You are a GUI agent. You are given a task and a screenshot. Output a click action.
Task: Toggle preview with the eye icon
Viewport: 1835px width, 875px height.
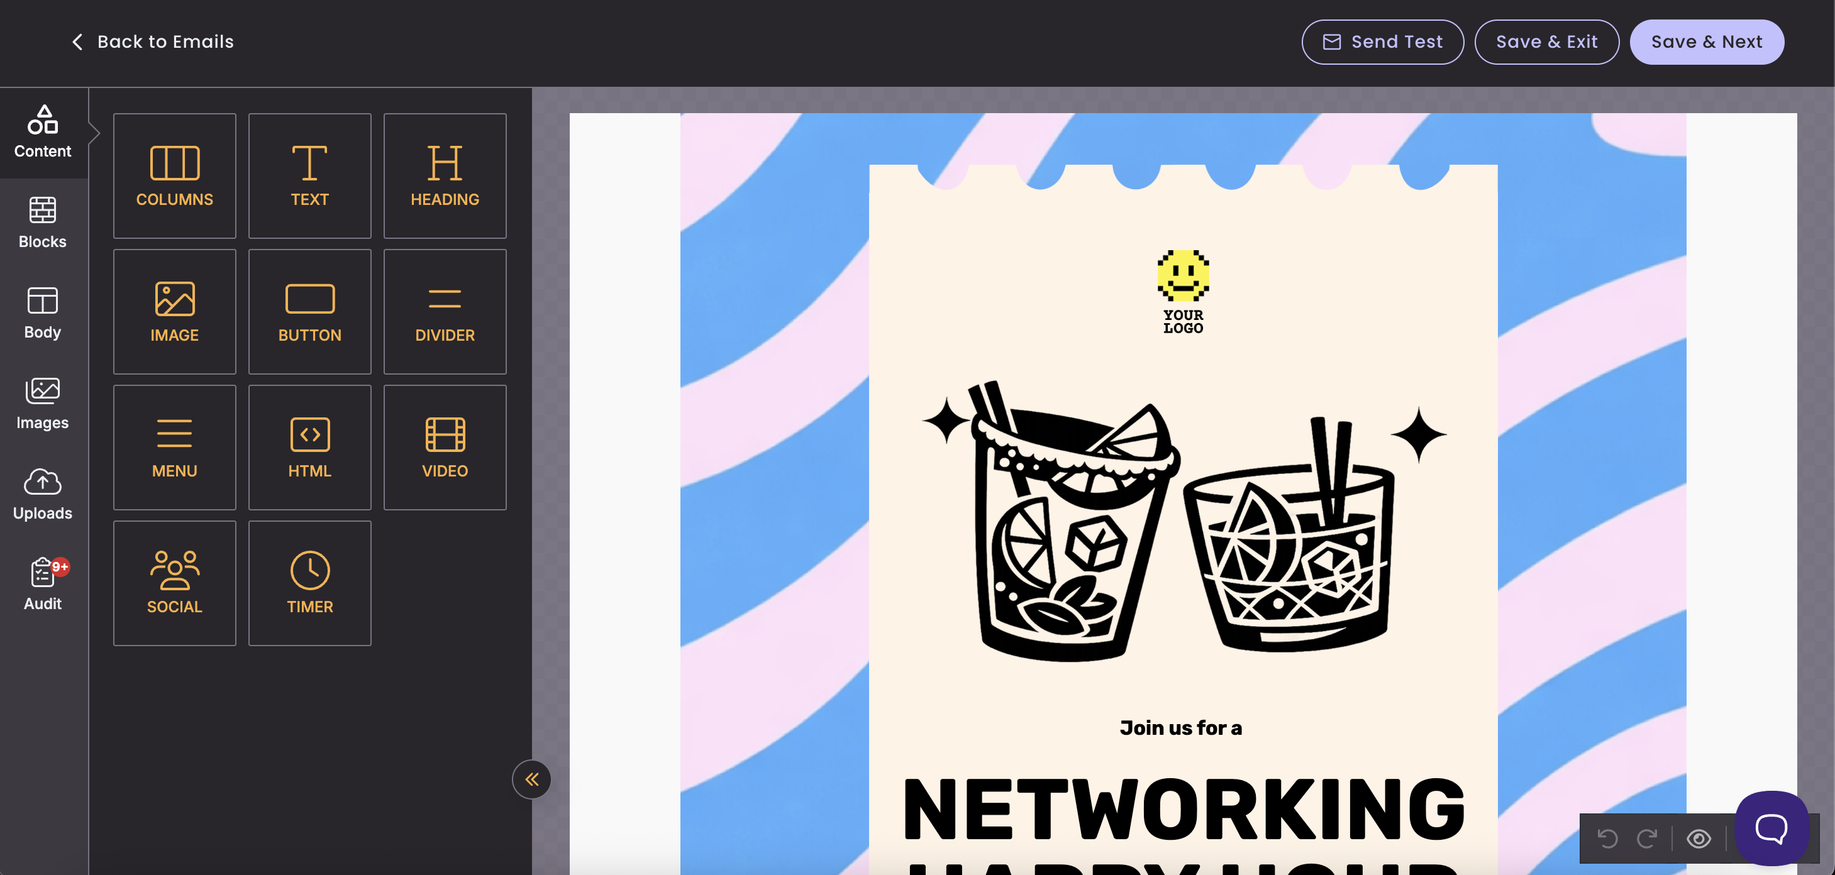1699,839
